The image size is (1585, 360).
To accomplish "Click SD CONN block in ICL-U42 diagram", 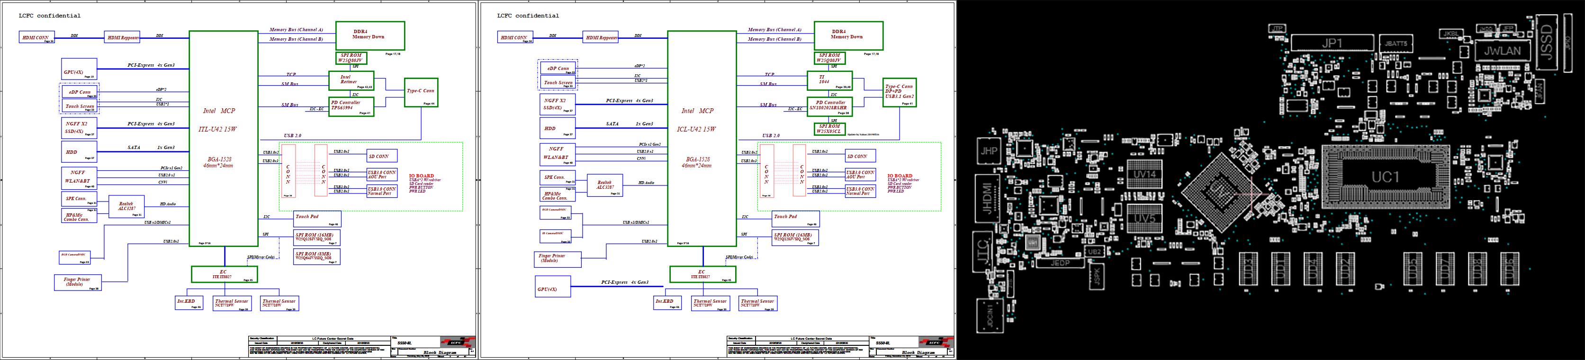I will point(861,156).
